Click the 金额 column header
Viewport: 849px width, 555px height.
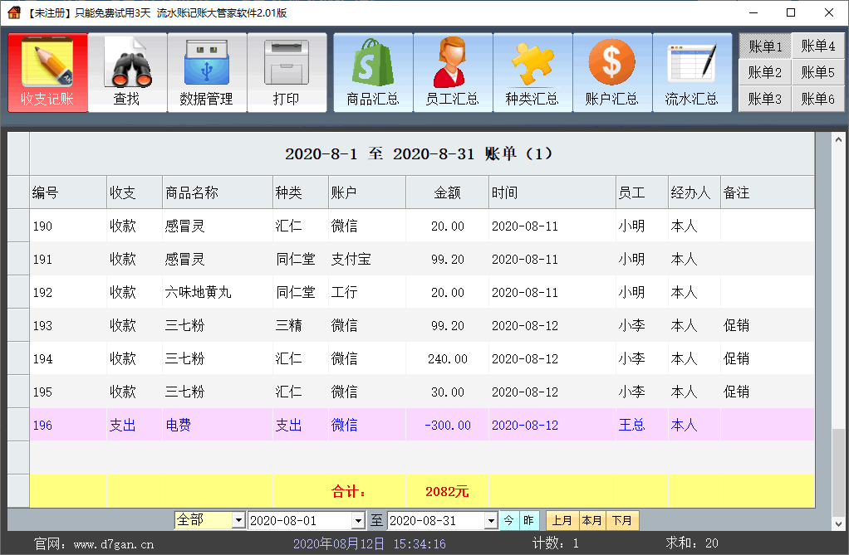pyautogui.click(x=447, y=192)
